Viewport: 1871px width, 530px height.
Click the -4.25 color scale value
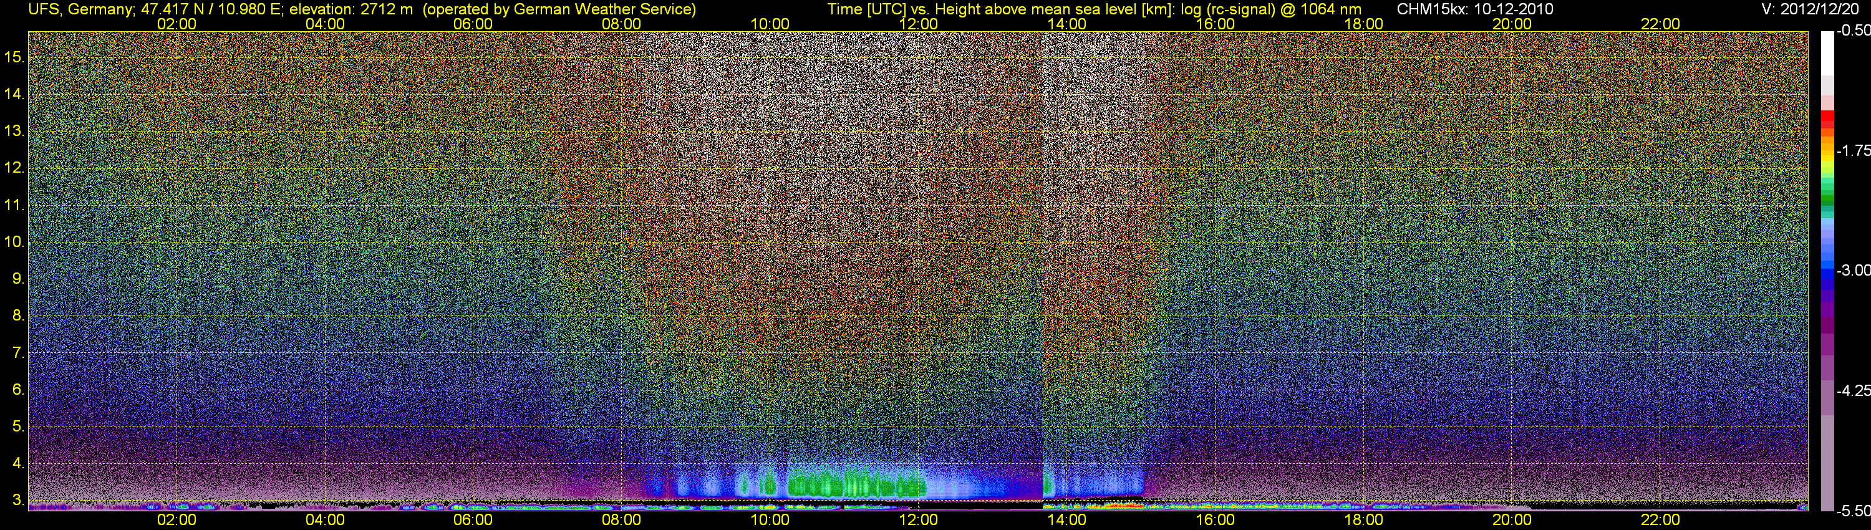point(1854,390)
